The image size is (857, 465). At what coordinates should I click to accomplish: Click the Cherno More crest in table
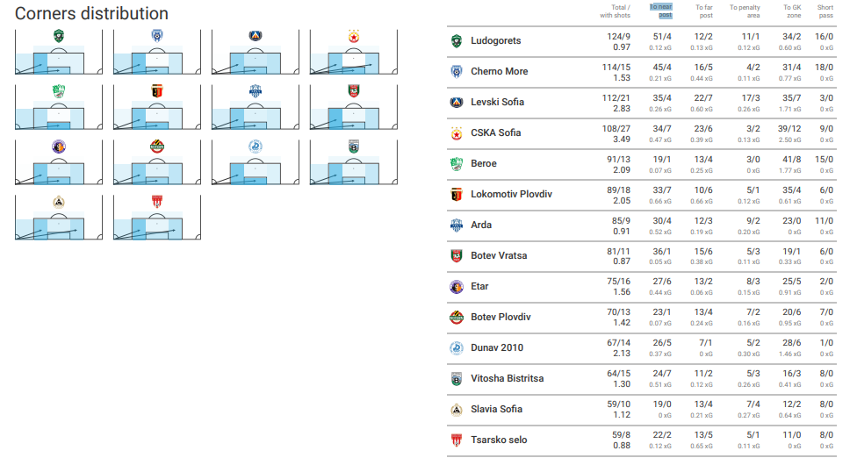tap(457, 72)
